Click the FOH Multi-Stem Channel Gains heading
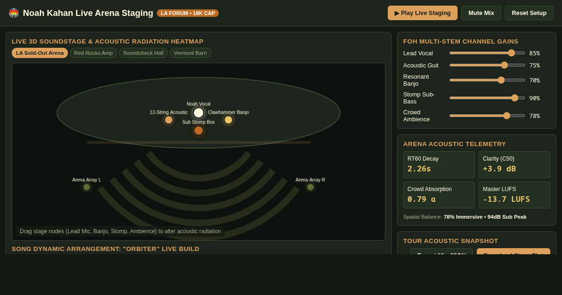This screenshot has width=562, height=295. 461,41
